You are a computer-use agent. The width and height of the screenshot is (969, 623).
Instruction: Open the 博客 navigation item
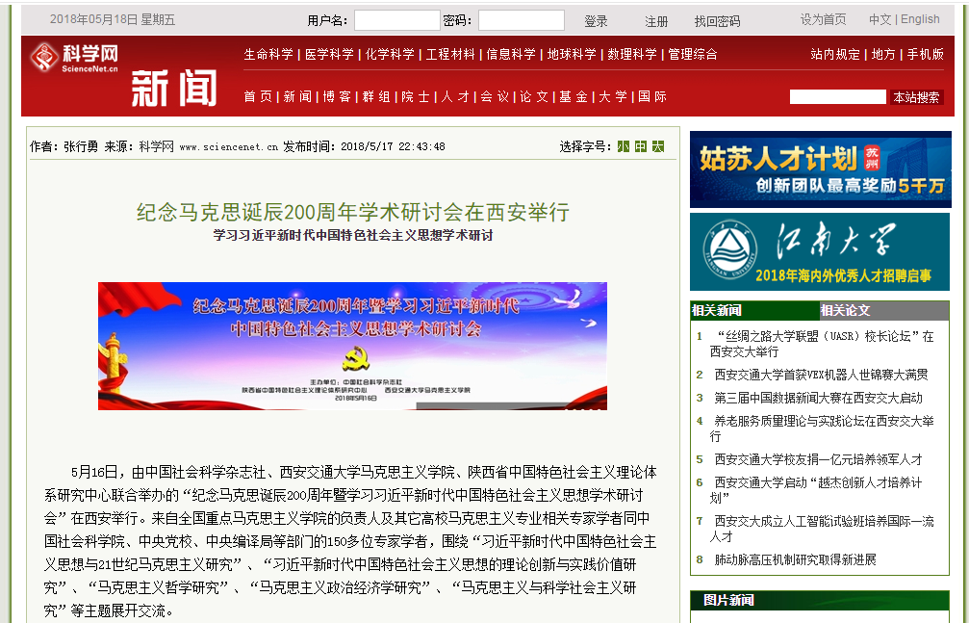(x=337, y=96)
